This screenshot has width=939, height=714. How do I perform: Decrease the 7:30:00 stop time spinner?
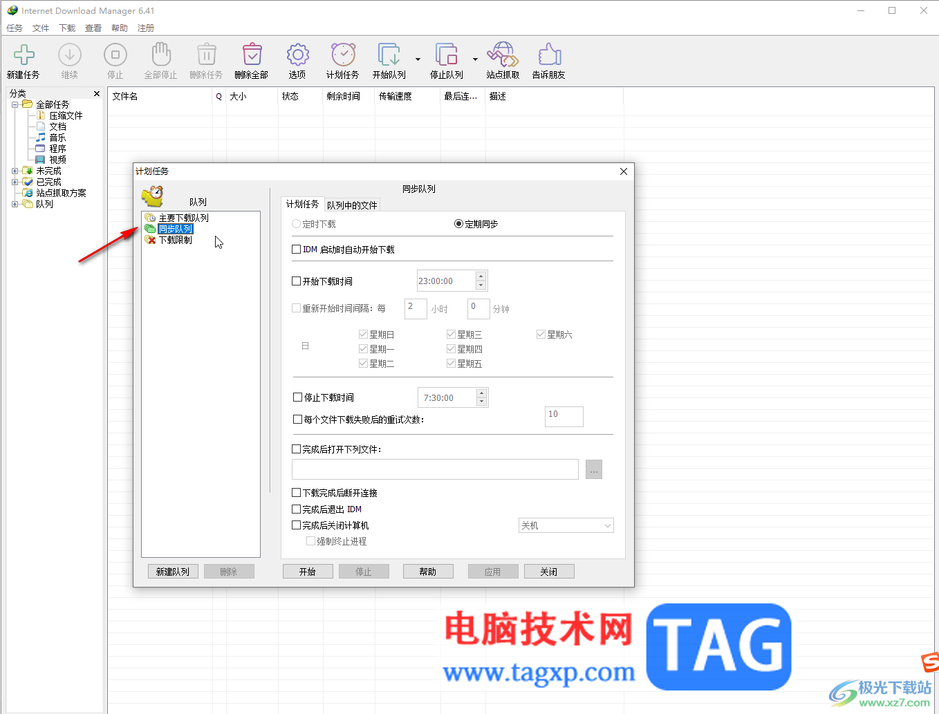[482, 402]
